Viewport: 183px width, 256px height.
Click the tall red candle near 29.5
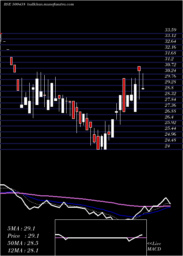[x=124, y=95]
